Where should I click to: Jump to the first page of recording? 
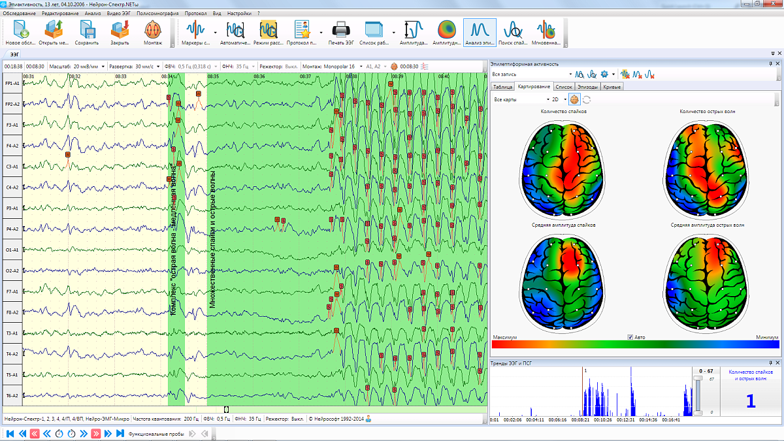coord(10,433)
